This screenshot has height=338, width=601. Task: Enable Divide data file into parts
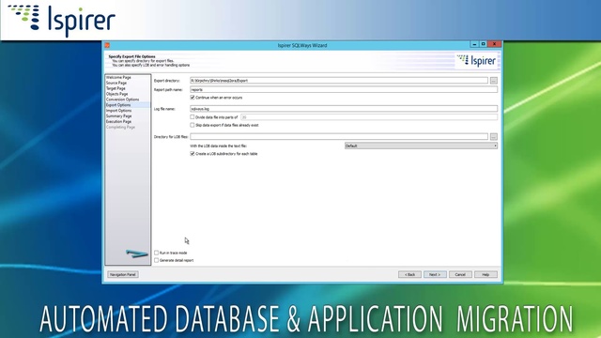193,117
